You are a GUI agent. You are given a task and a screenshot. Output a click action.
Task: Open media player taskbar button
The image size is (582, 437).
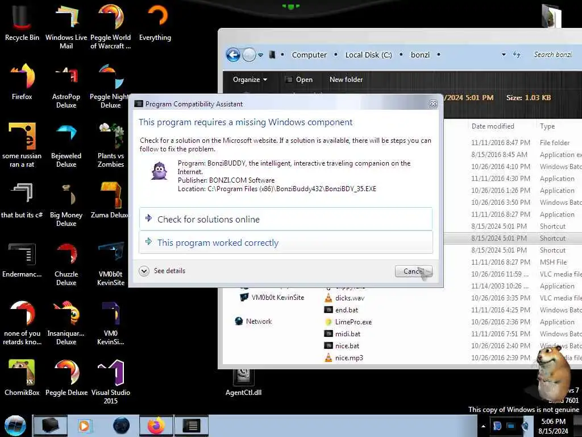(x=85, y=426)
